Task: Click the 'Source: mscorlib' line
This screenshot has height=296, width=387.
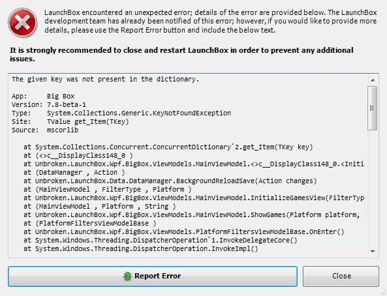Action: (x=45, y=130)
